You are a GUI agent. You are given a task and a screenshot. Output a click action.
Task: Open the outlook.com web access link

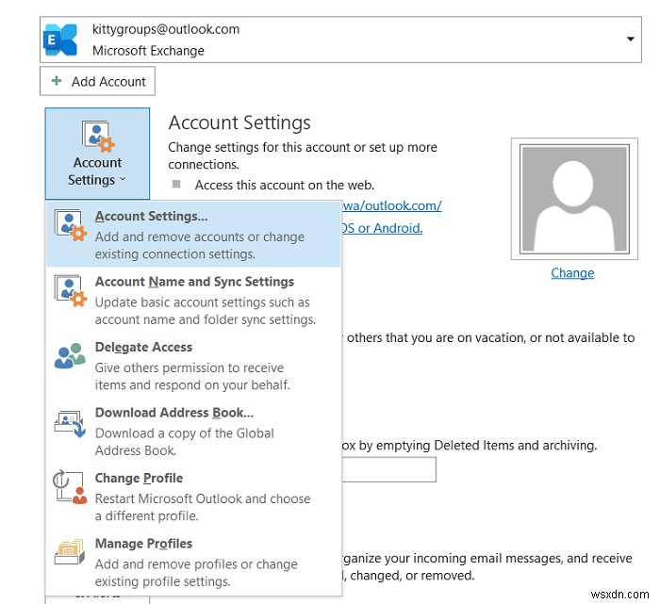pos(391,205)
